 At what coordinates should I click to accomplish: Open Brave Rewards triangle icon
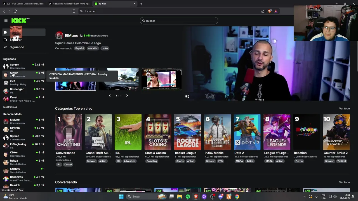click(276, 11)
